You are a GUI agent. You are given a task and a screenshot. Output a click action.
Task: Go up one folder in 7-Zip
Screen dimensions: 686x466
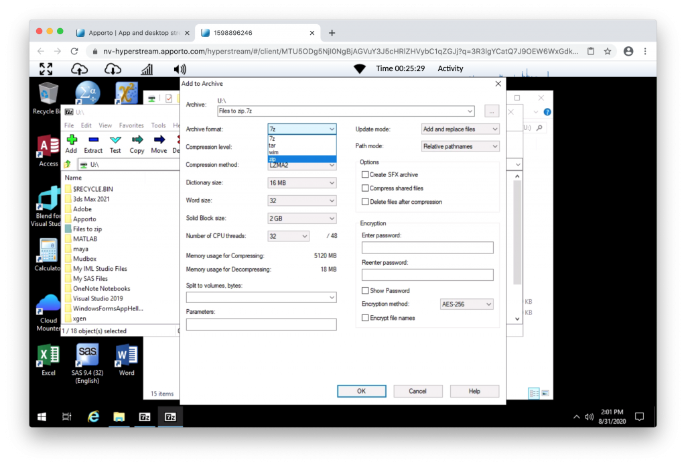pos(68,165)
